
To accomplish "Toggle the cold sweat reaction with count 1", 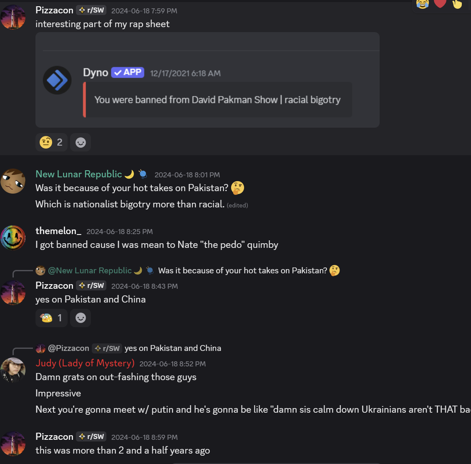I will (51, 318).
